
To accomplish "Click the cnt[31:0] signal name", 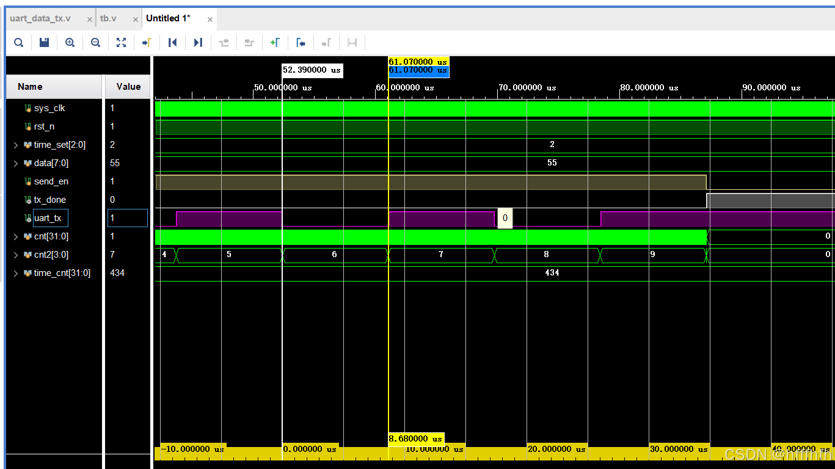I will [51, 236].
